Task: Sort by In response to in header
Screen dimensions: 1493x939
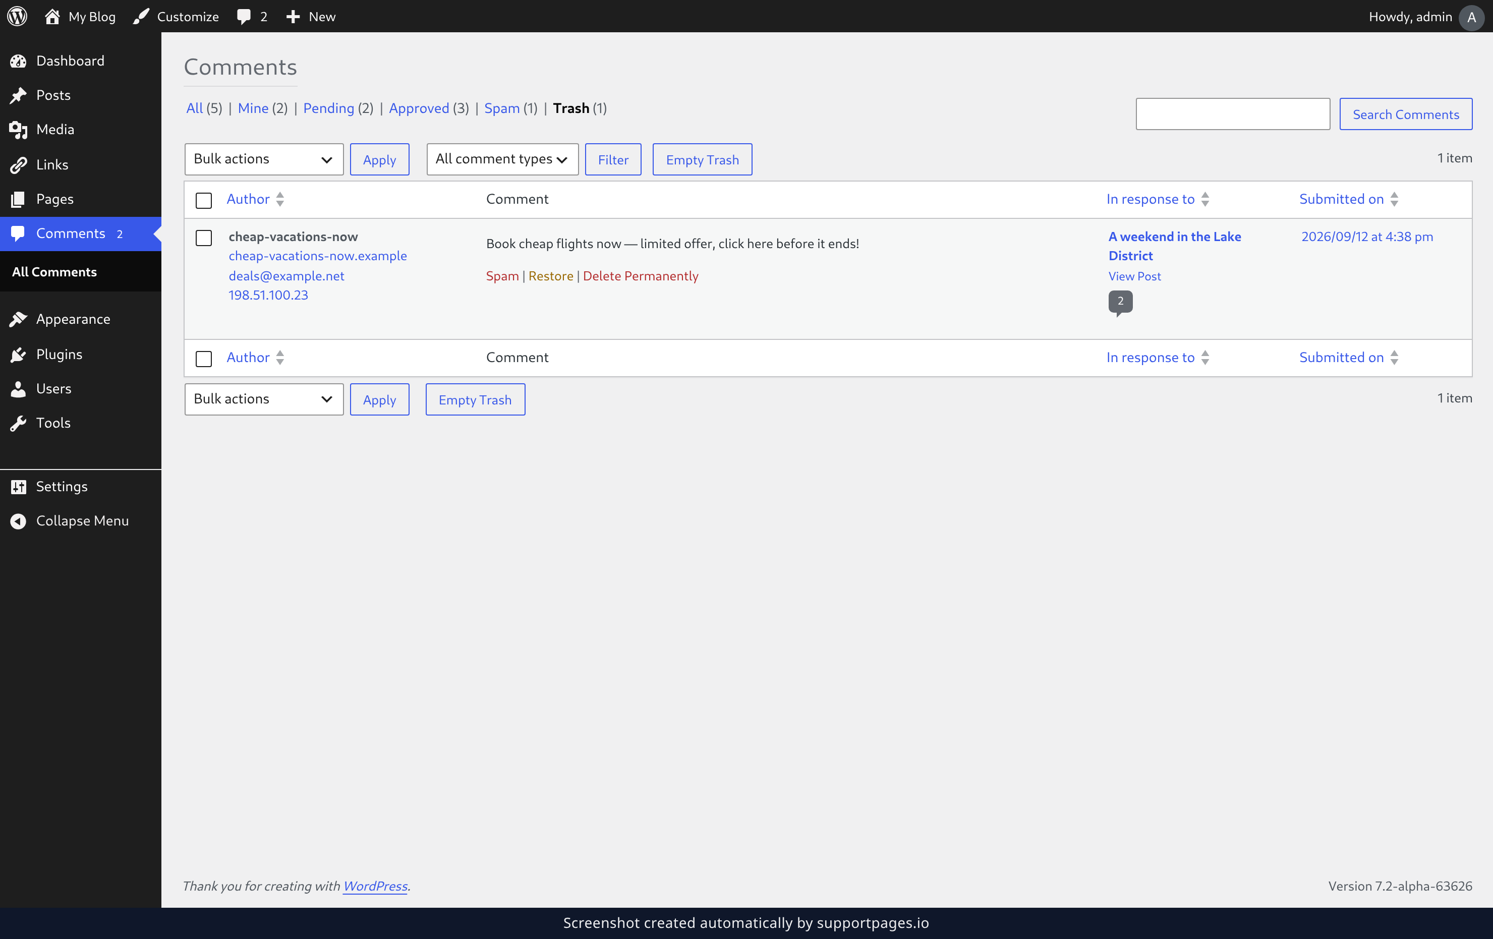Action: (1158, 199)
